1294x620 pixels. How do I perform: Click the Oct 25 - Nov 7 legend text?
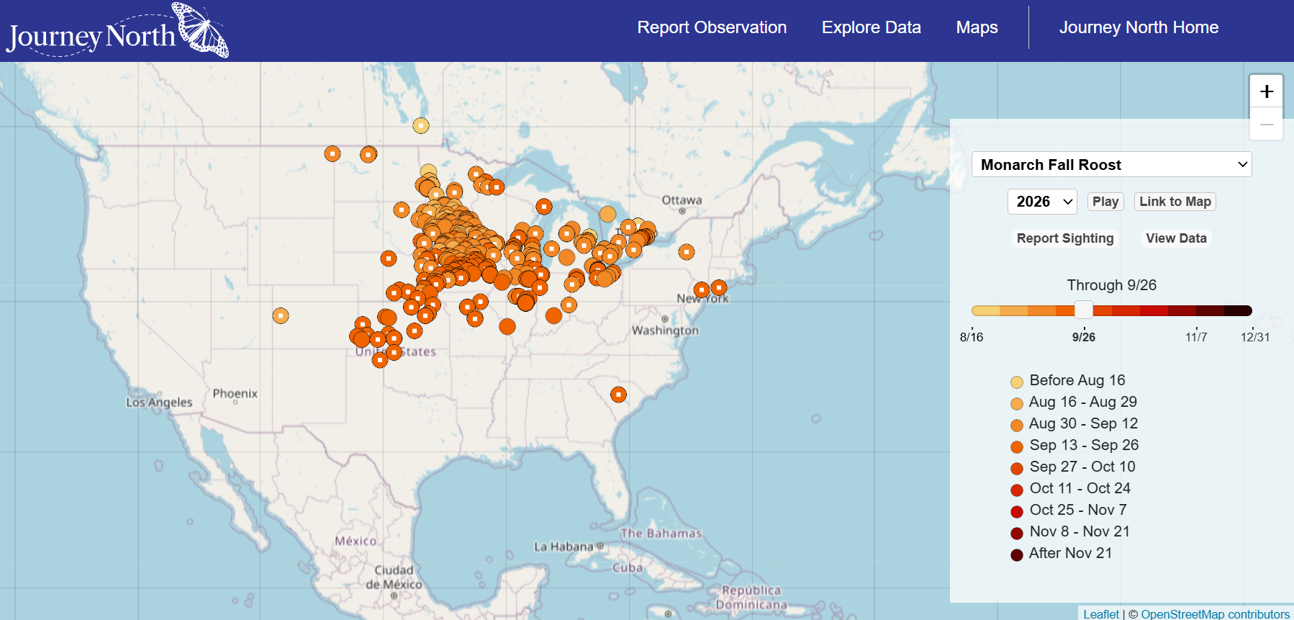[1078, 510]
